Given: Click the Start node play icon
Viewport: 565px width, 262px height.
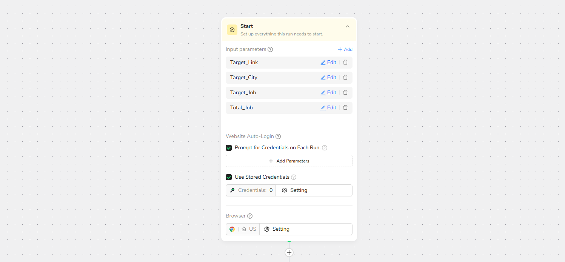Looking at the screenshot, I should (x=232, y=30).
